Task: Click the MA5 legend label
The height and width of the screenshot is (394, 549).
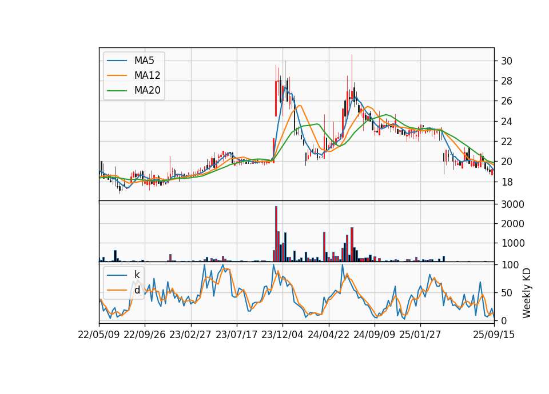Action: pyautogui.click(x=144, y=61)
